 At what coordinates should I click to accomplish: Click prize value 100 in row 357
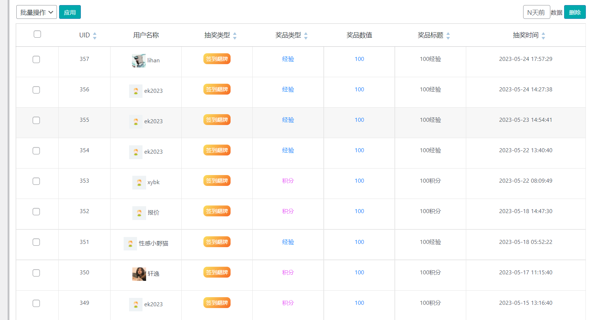(x=359, y=59)
